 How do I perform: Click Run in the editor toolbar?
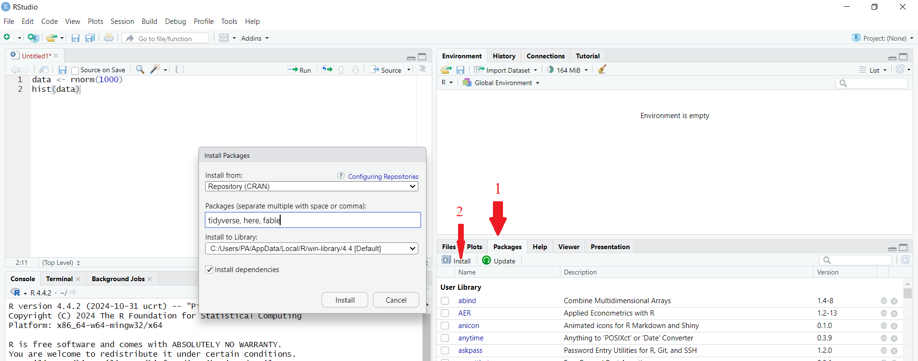[x=299, y=70]
